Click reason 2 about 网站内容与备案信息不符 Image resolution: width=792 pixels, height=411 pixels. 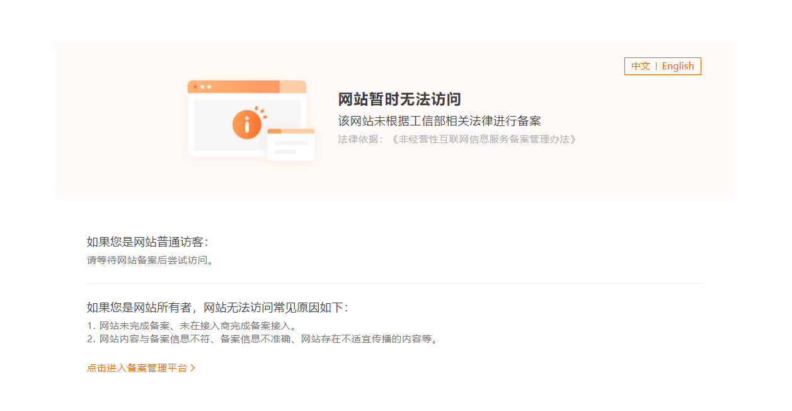262,339
